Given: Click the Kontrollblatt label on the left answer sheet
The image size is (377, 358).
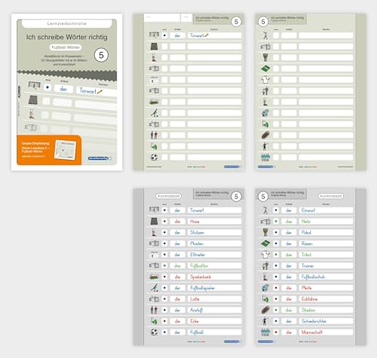Looking at the screenshot, I should click(x=168, y=196).
